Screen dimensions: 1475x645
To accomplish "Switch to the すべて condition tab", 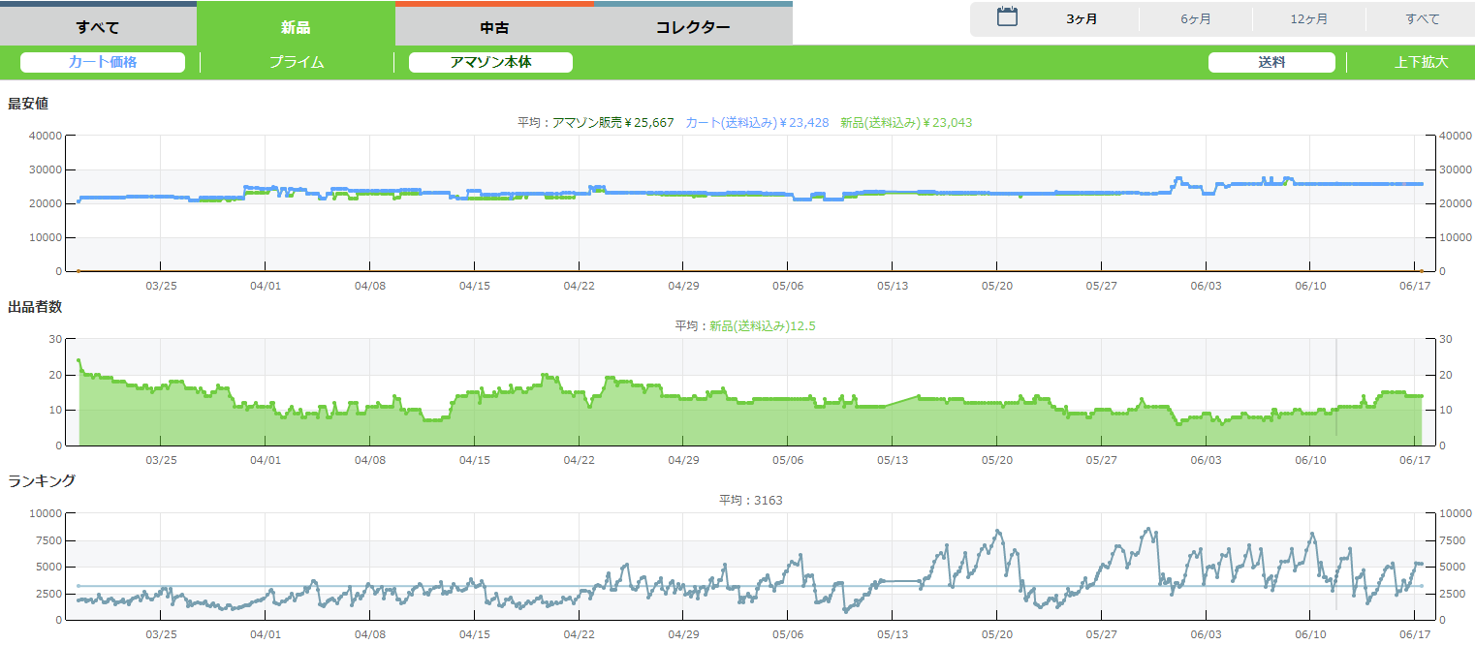I will [98, 26].
